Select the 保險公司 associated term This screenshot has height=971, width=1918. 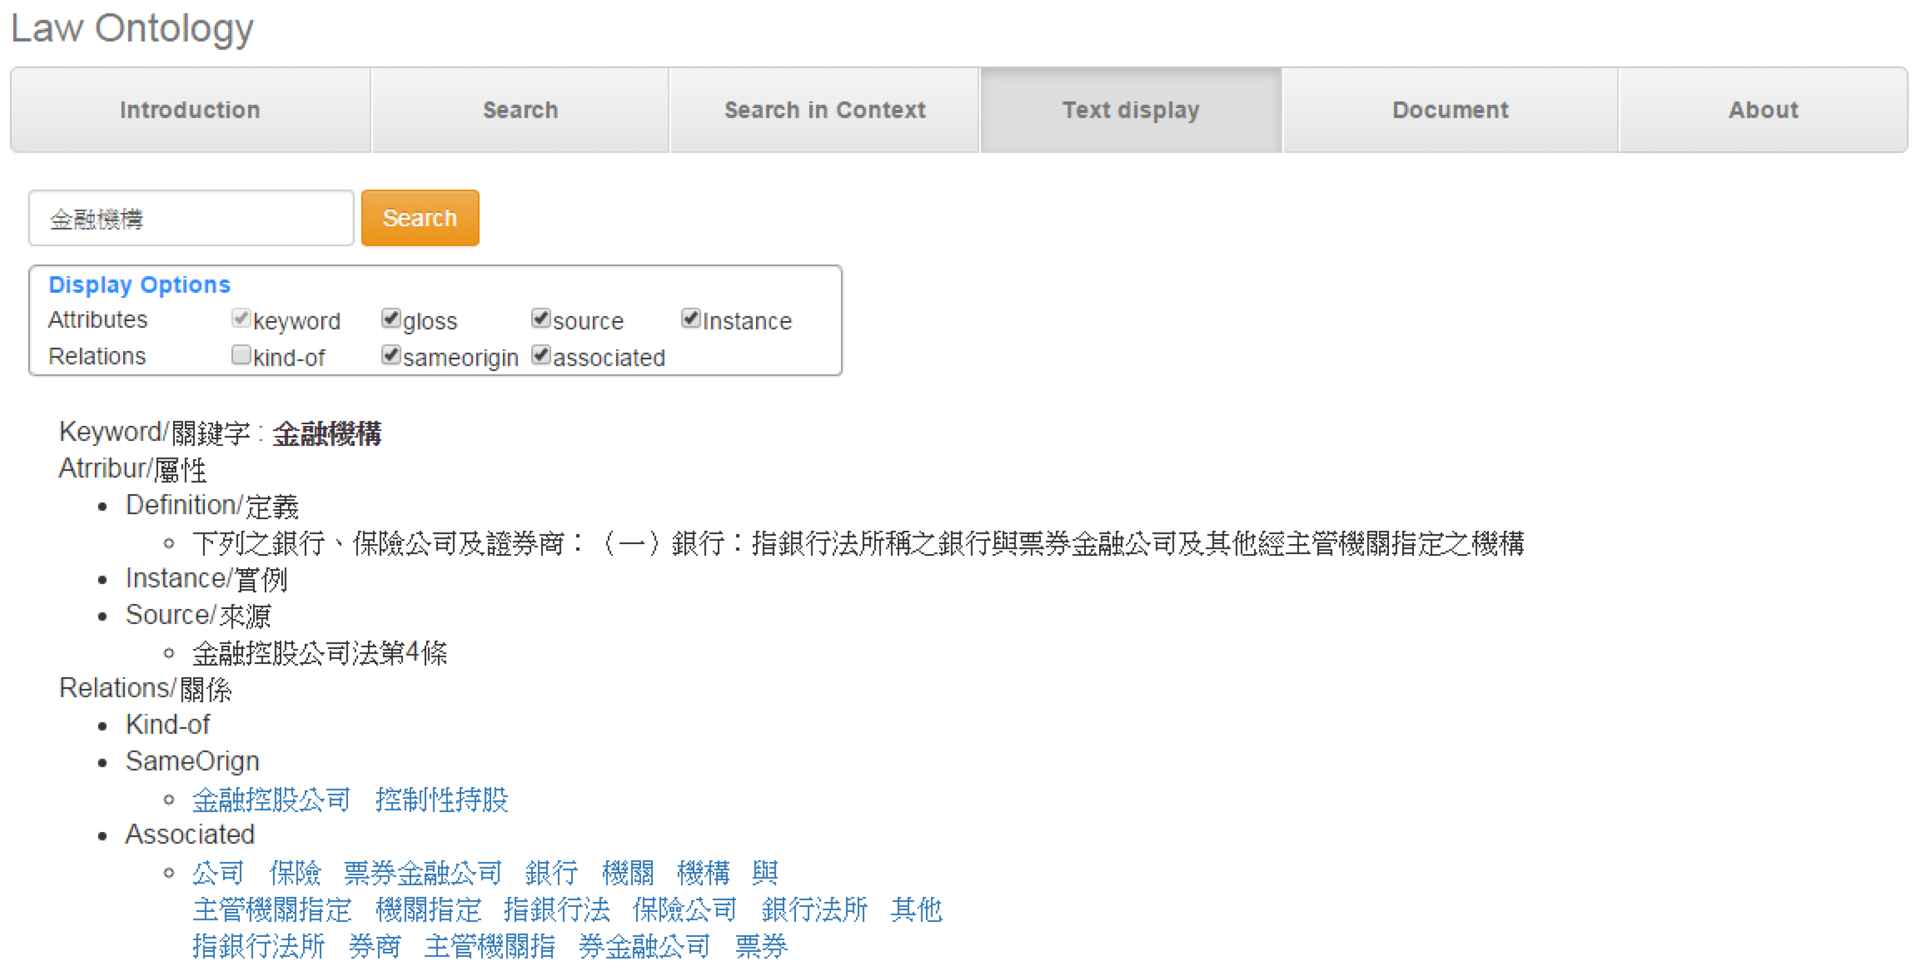[x=684, y=909]
